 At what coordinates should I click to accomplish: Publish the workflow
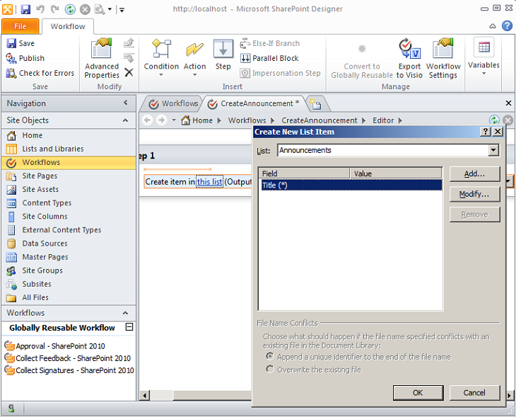pos(25,58)
